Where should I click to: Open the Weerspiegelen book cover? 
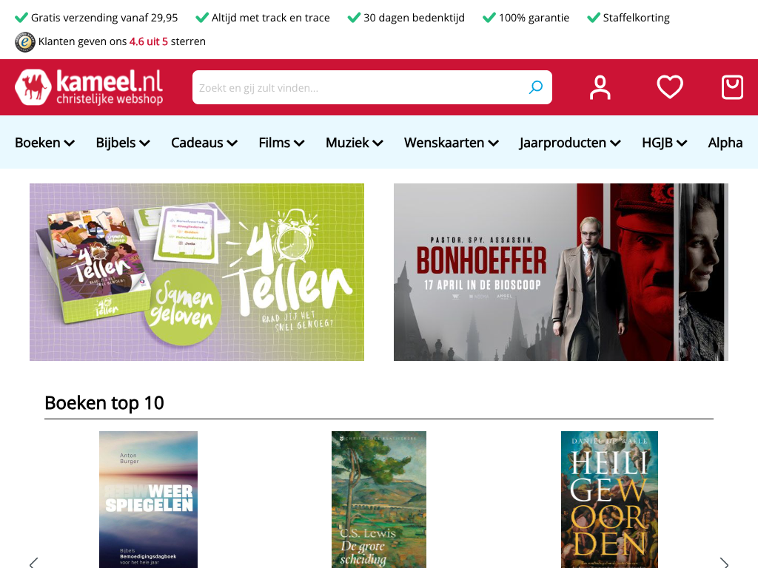pyautogui.click(x=148, y=499)
